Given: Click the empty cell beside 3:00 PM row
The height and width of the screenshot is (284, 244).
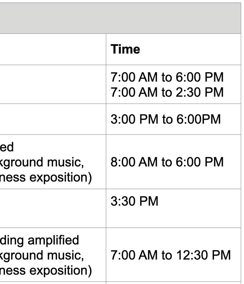Looking at the screenshot, I should tap(53, 119).
